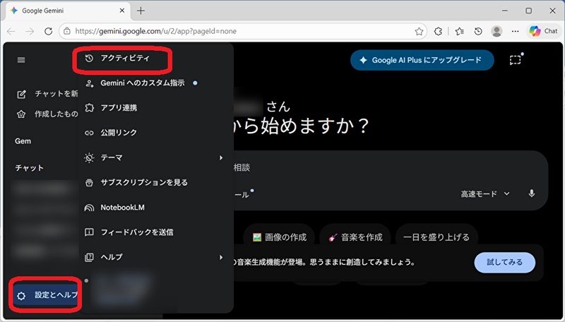
Task: Click フィードバックを送信 menu item
Action: click(156, 232)
